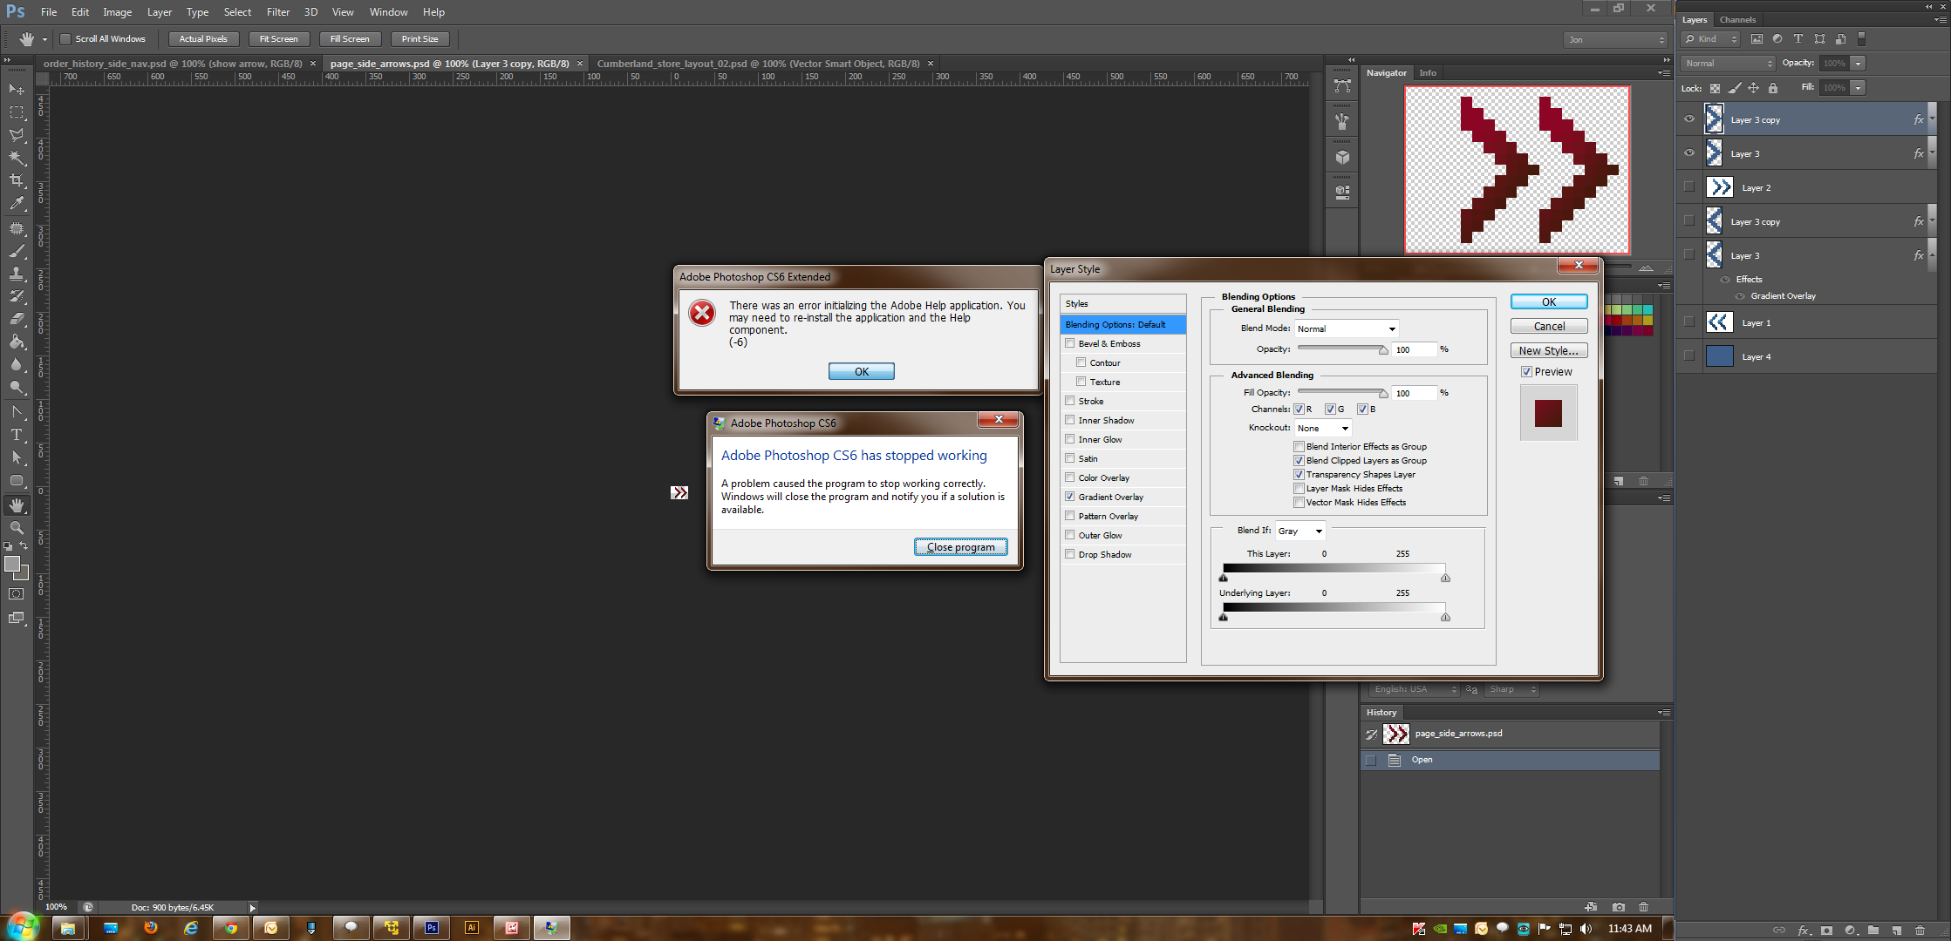Enable Bevel & Emboss checkbox
1951x941 pixels.
tap(1070, 343)
